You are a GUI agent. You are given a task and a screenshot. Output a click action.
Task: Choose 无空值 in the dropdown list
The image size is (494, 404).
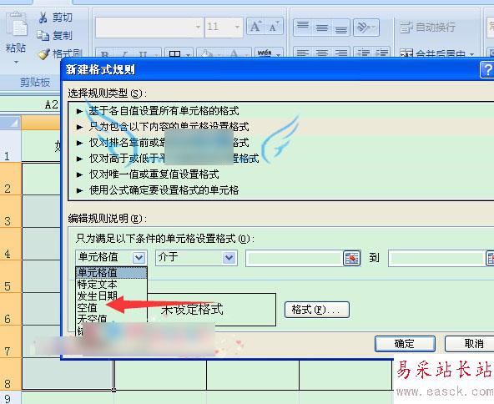tap(111, 319)
